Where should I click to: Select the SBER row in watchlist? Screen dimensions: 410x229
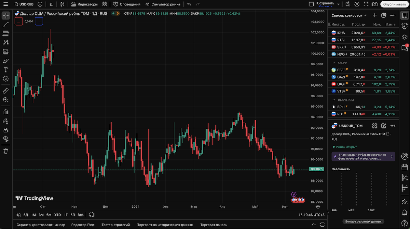pyautogui.click(x=363, y=70)
